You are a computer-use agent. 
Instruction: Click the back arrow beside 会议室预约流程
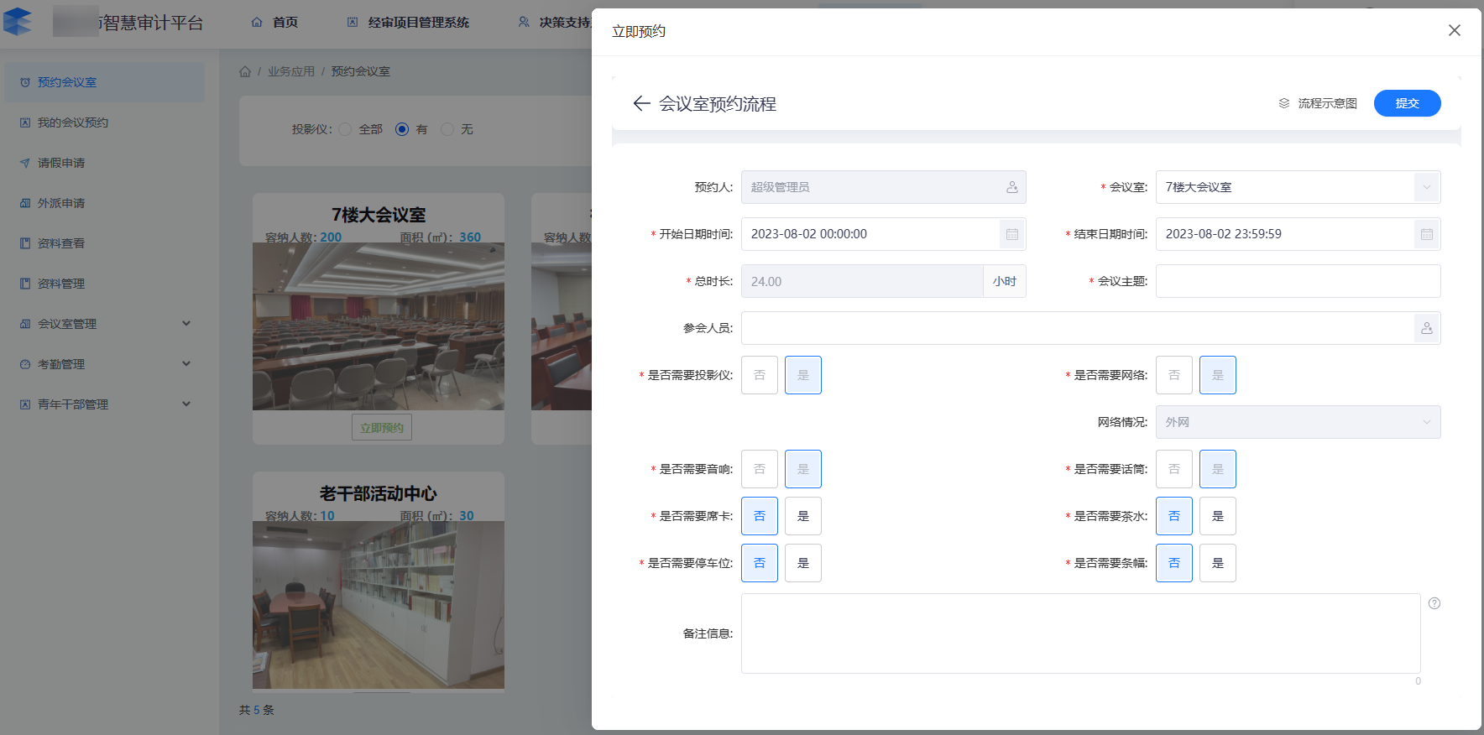(641, 103)
